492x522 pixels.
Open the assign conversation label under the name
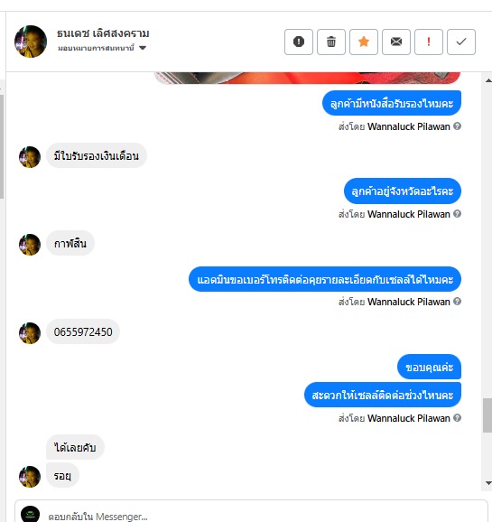tap(96, 48)
